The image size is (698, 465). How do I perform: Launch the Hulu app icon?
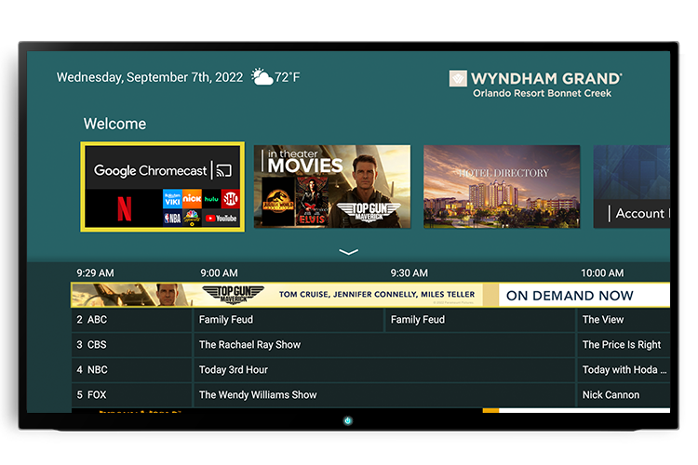(211, 199)
